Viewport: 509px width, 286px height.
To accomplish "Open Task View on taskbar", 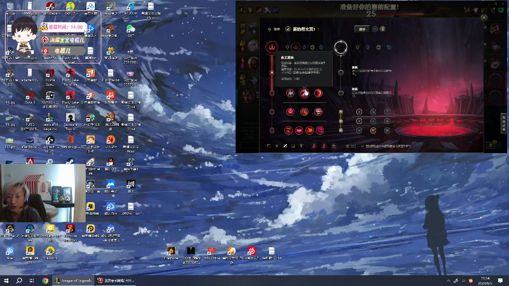I will pyautogui.click(x=32, y=280).
